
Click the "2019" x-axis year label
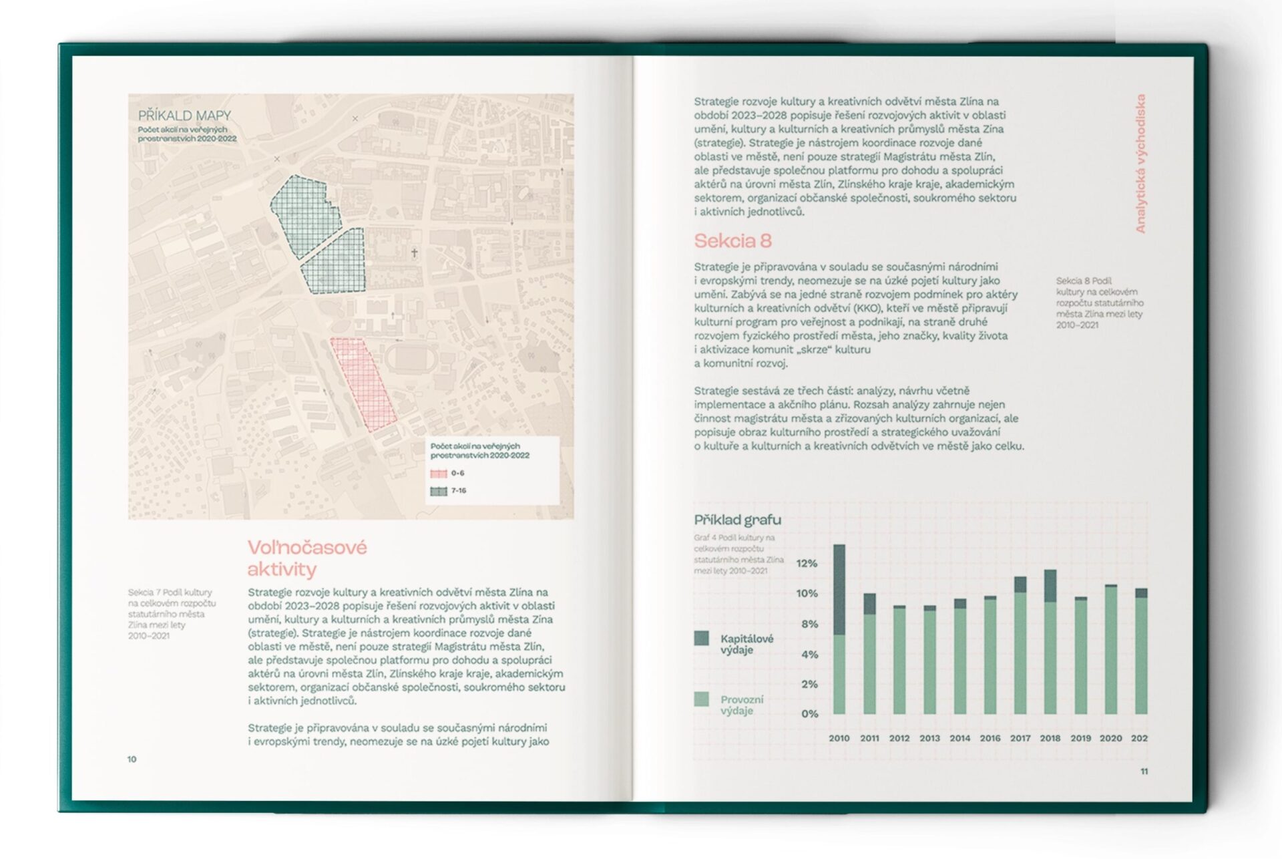[x=1080, y=738]
